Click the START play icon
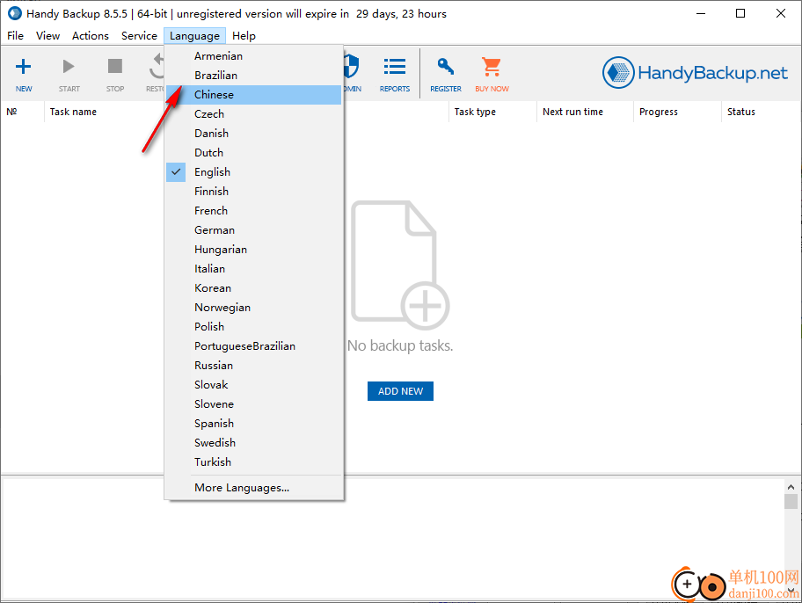 click(x=69, y=67)
